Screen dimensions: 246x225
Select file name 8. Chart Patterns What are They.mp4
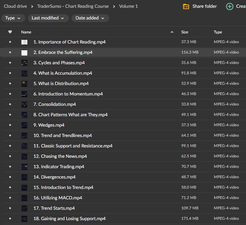(x=71, y=115)
